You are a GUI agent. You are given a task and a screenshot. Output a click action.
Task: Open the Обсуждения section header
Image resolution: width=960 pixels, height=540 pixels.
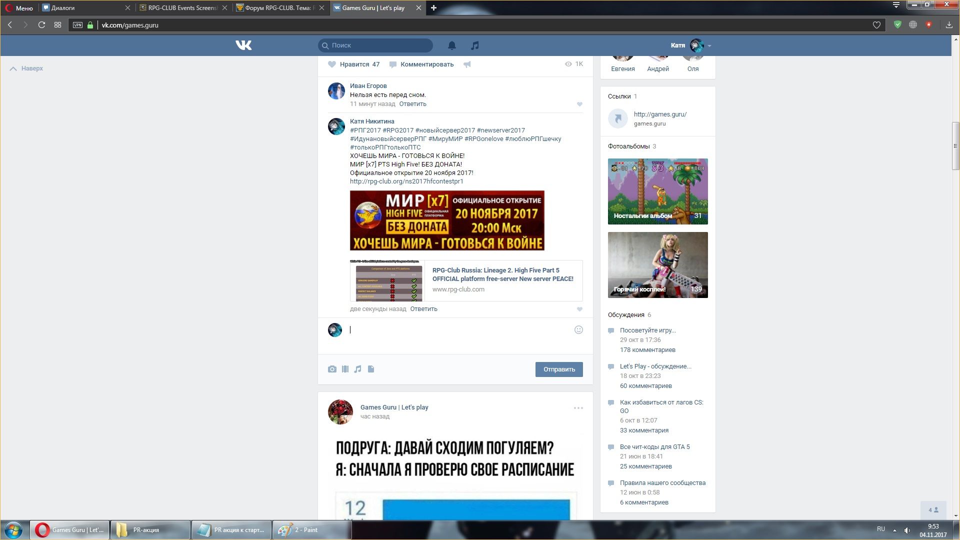629,315
